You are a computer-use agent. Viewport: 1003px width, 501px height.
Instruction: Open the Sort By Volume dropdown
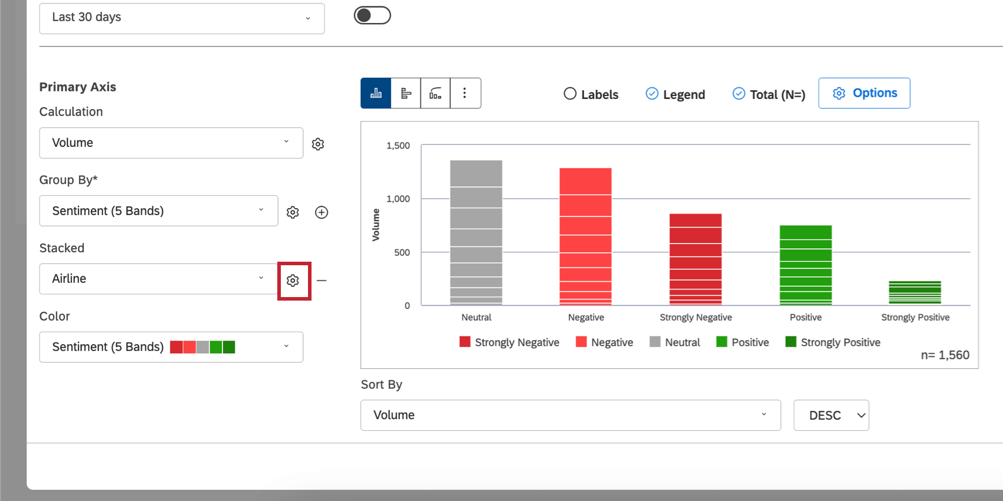point(571,415)
